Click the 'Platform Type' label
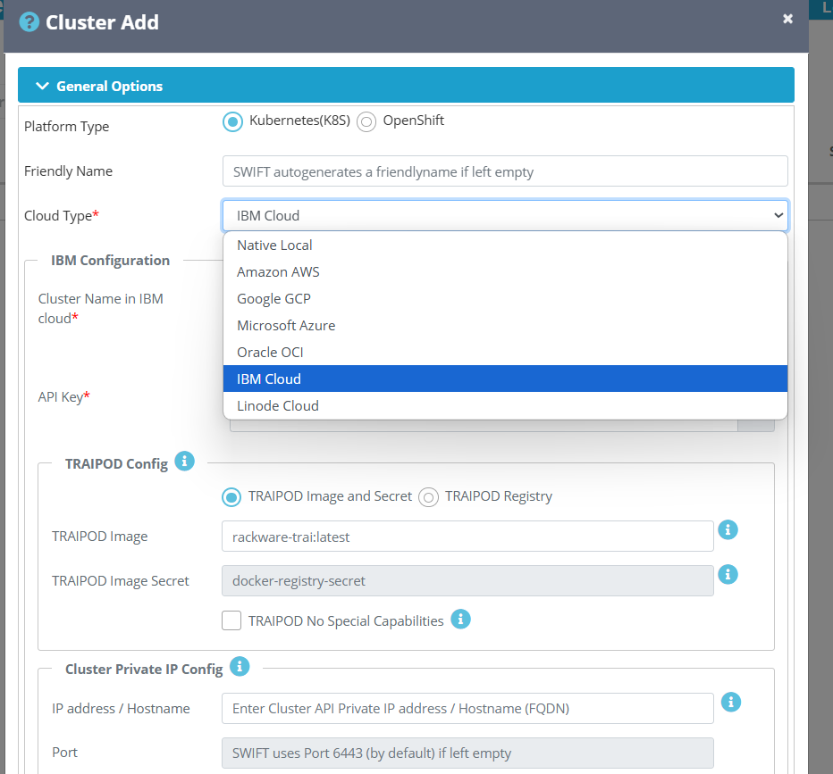Viewport: 833px width, 774px height. click(66, 126)
